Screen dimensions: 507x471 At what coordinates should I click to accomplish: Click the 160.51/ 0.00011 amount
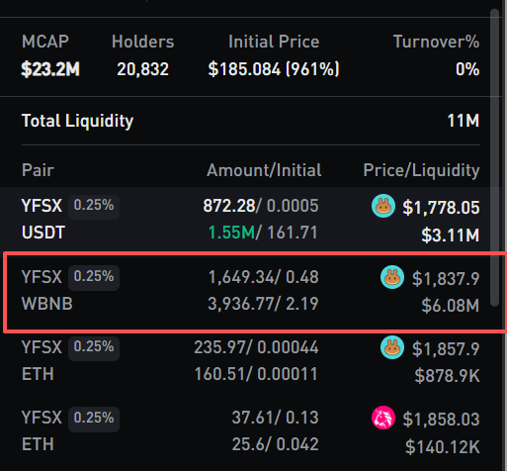pyautogui.click(x=256, y=374)
